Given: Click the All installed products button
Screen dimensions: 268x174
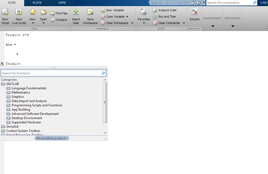Looking at the screenshot, I should pyautogui.click(x=51, y=138).
